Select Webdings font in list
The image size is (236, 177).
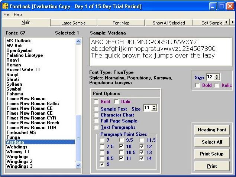(x=41, y=147)
